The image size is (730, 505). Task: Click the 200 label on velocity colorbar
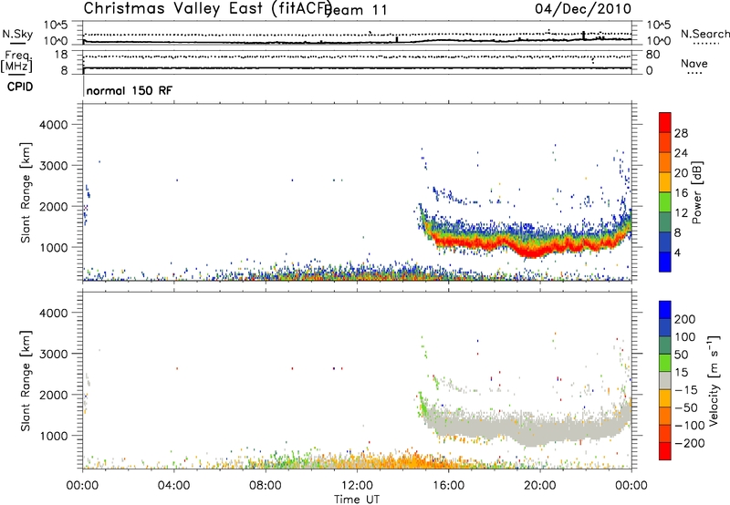pyautogui.click(x=685, y=319)
